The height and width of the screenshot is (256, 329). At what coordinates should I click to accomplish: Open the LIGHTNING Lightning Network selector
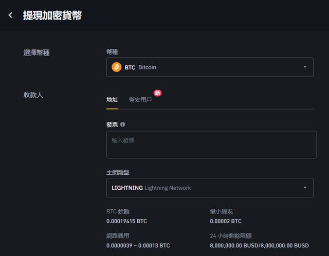(x=206, y=188)
